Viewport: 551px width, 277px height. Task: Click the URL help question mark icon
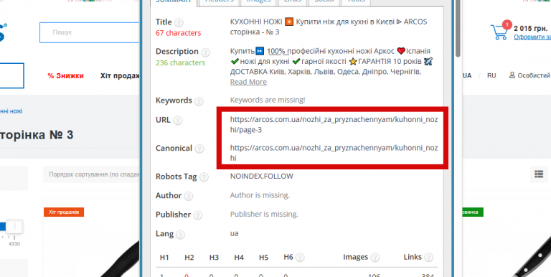pos(178,121)
